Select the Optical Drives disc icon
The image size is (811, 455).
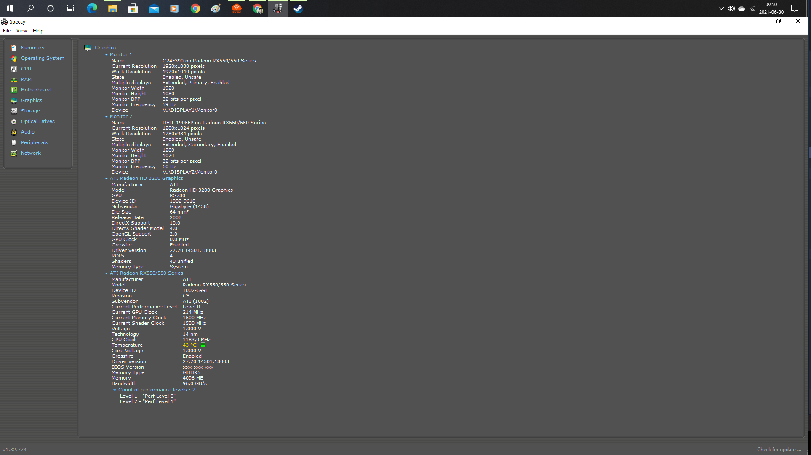tap(14, 122)
